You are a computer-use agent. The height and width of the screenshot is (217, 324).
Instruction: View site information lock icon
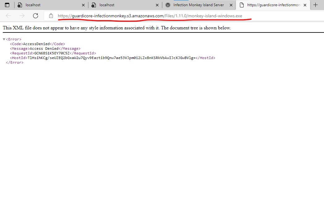point(51,16)
